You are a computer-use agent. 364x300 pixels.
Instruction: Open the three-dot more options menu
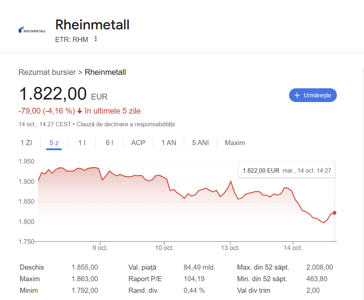(x=96, y=39)
